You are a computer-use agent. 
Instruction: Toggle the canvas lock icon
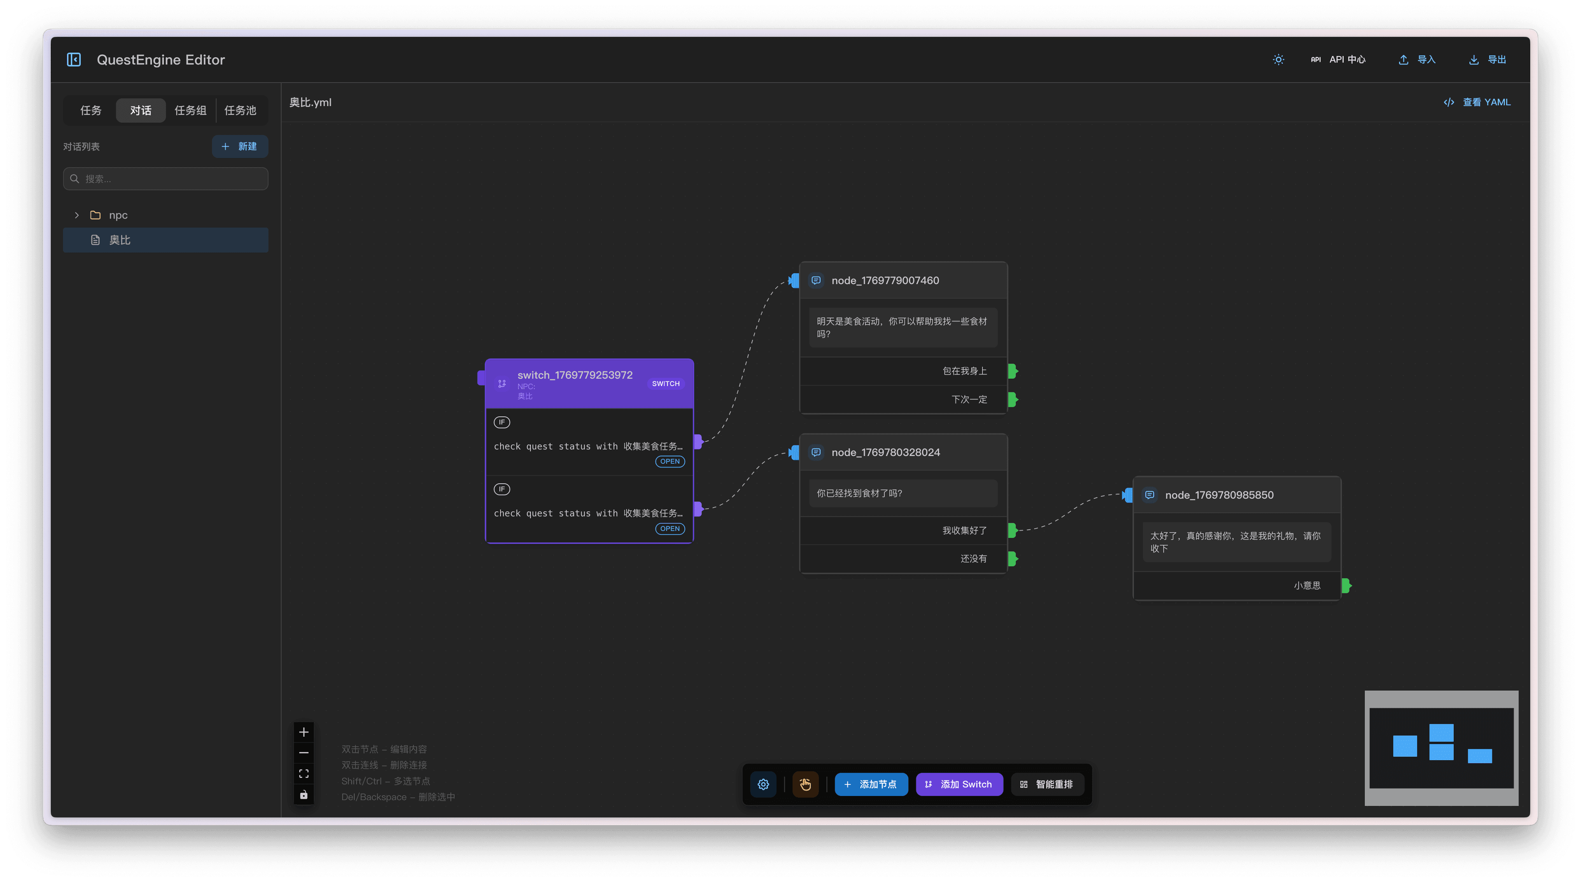(304, 795)
